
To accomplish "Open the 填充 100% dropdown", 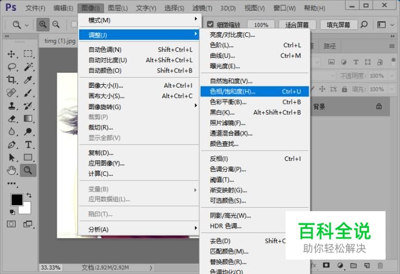I will (x=391, y=89).
